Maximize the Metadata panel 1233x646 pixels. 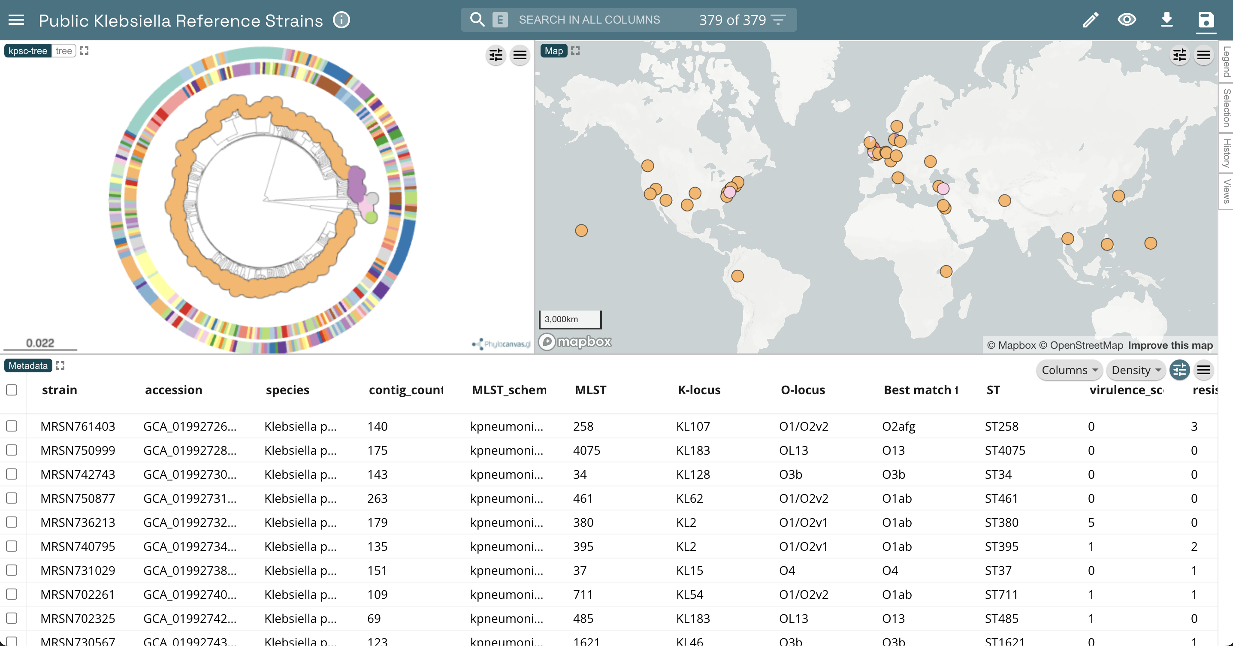click(60, 365)
